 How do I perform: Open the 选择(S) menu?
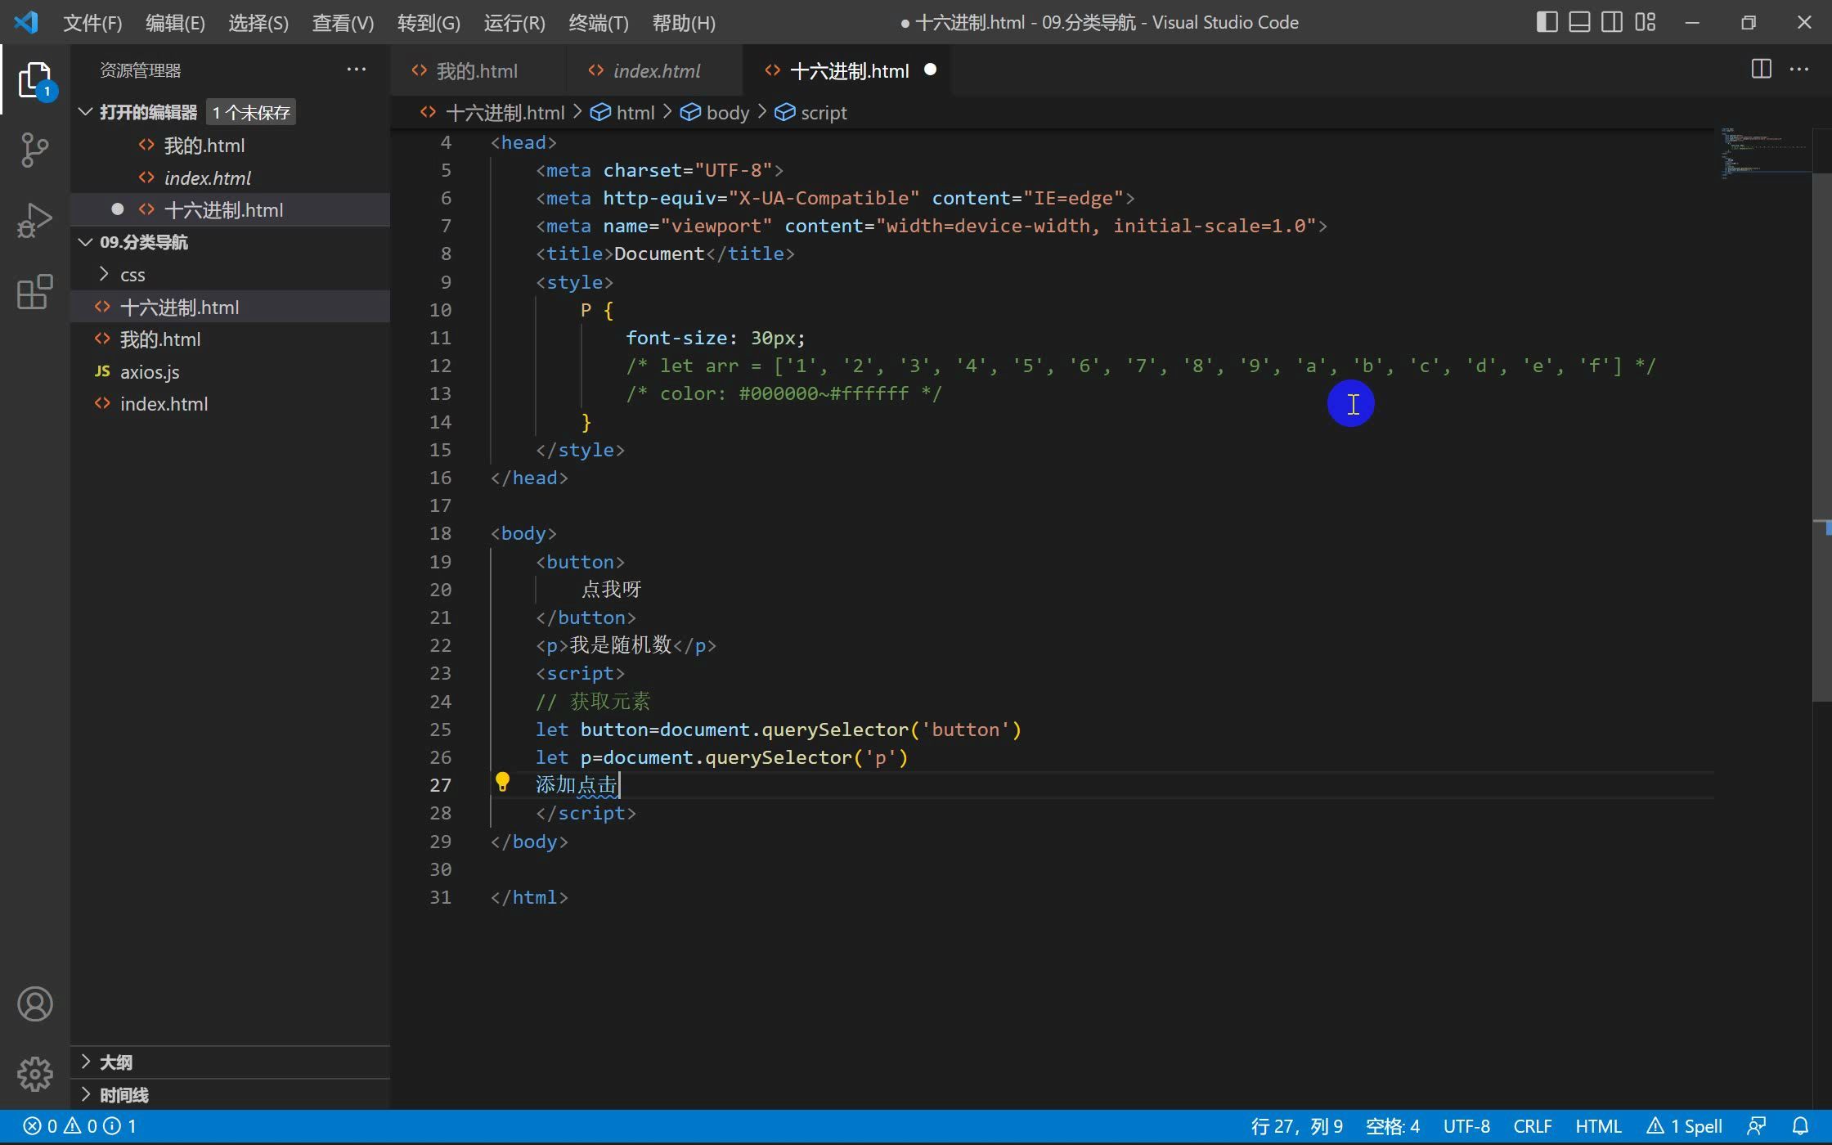258,23
